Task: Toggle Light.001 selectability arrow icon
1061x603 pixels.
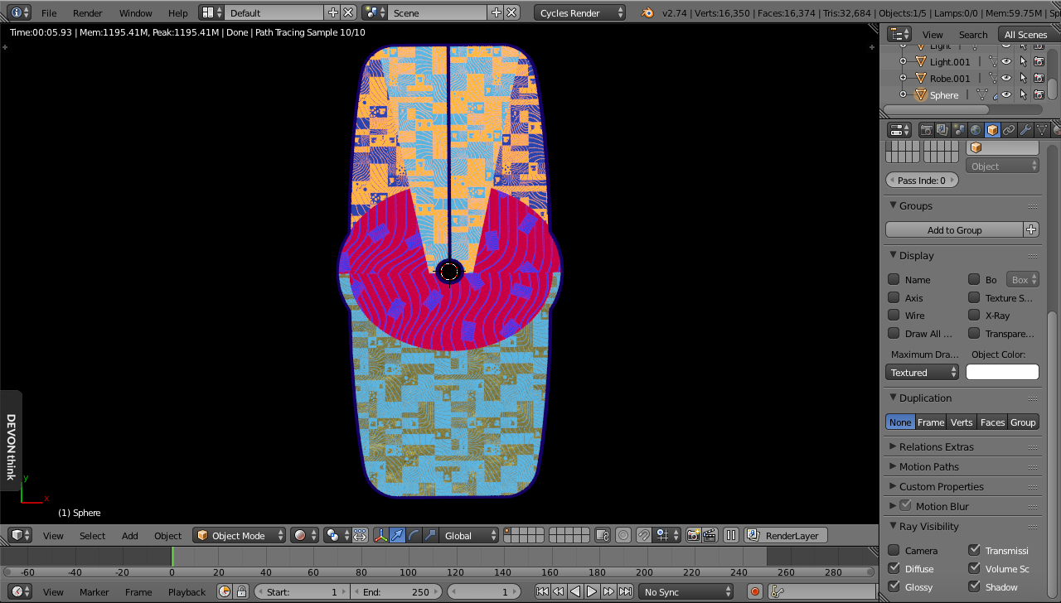Action: tap(1023, 61)
